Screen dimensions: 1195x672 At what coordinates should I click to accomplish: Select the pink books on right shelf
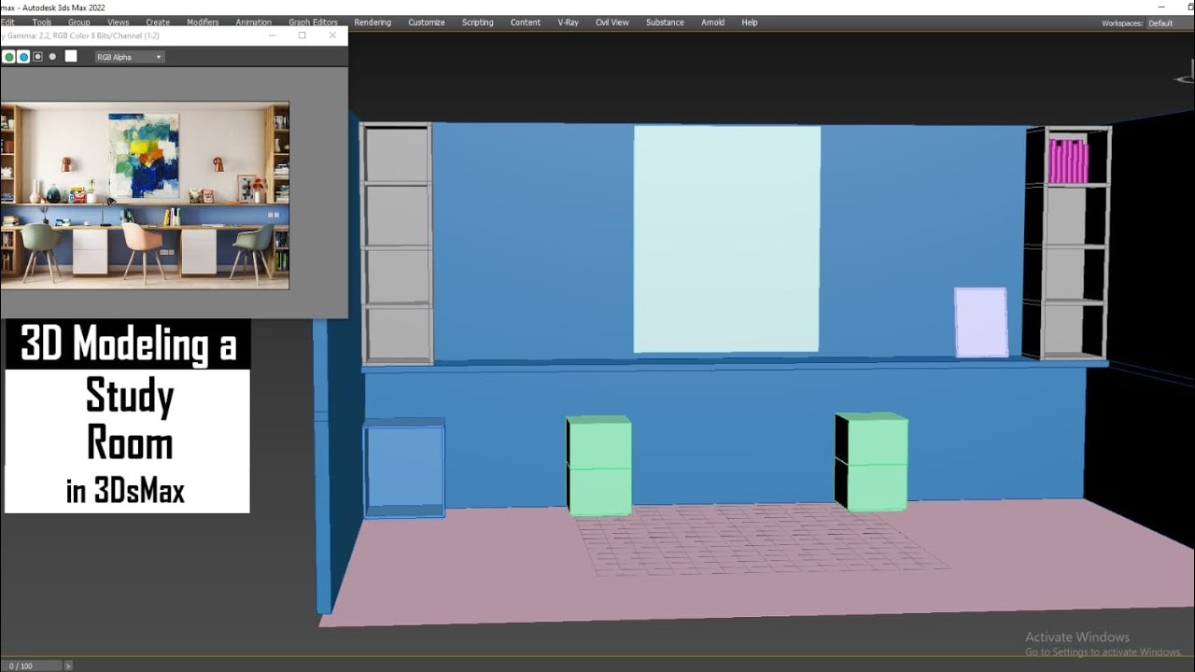[1068, 161]
